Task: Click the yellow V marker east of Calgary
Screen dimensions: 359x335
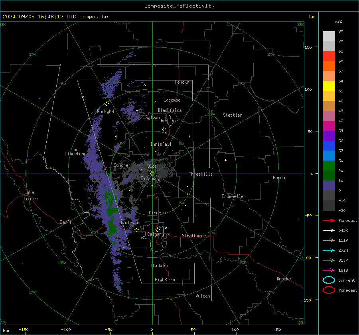Action: (166, 228)
